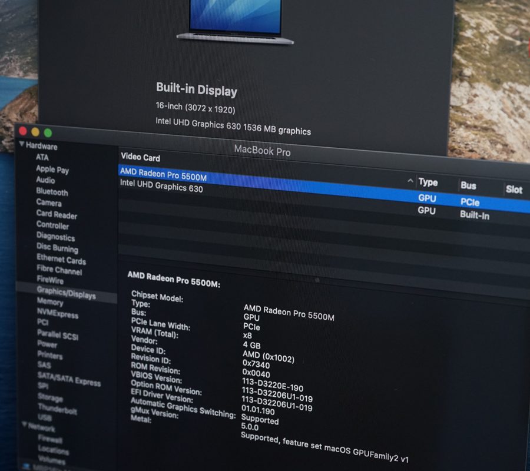
Task: Click the 'Device ID:' label
Action: 148,349
